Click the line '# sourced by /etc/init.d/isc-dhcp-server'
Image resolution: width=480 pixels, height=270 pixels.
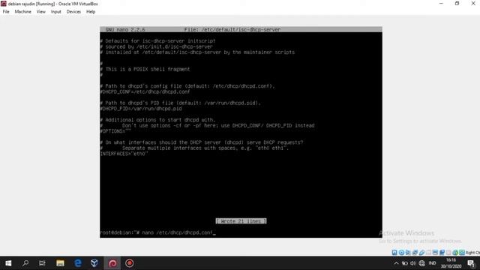coord(157,46)
